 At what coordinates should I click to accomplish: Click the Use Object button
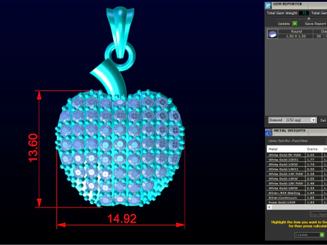coord(318,214)
